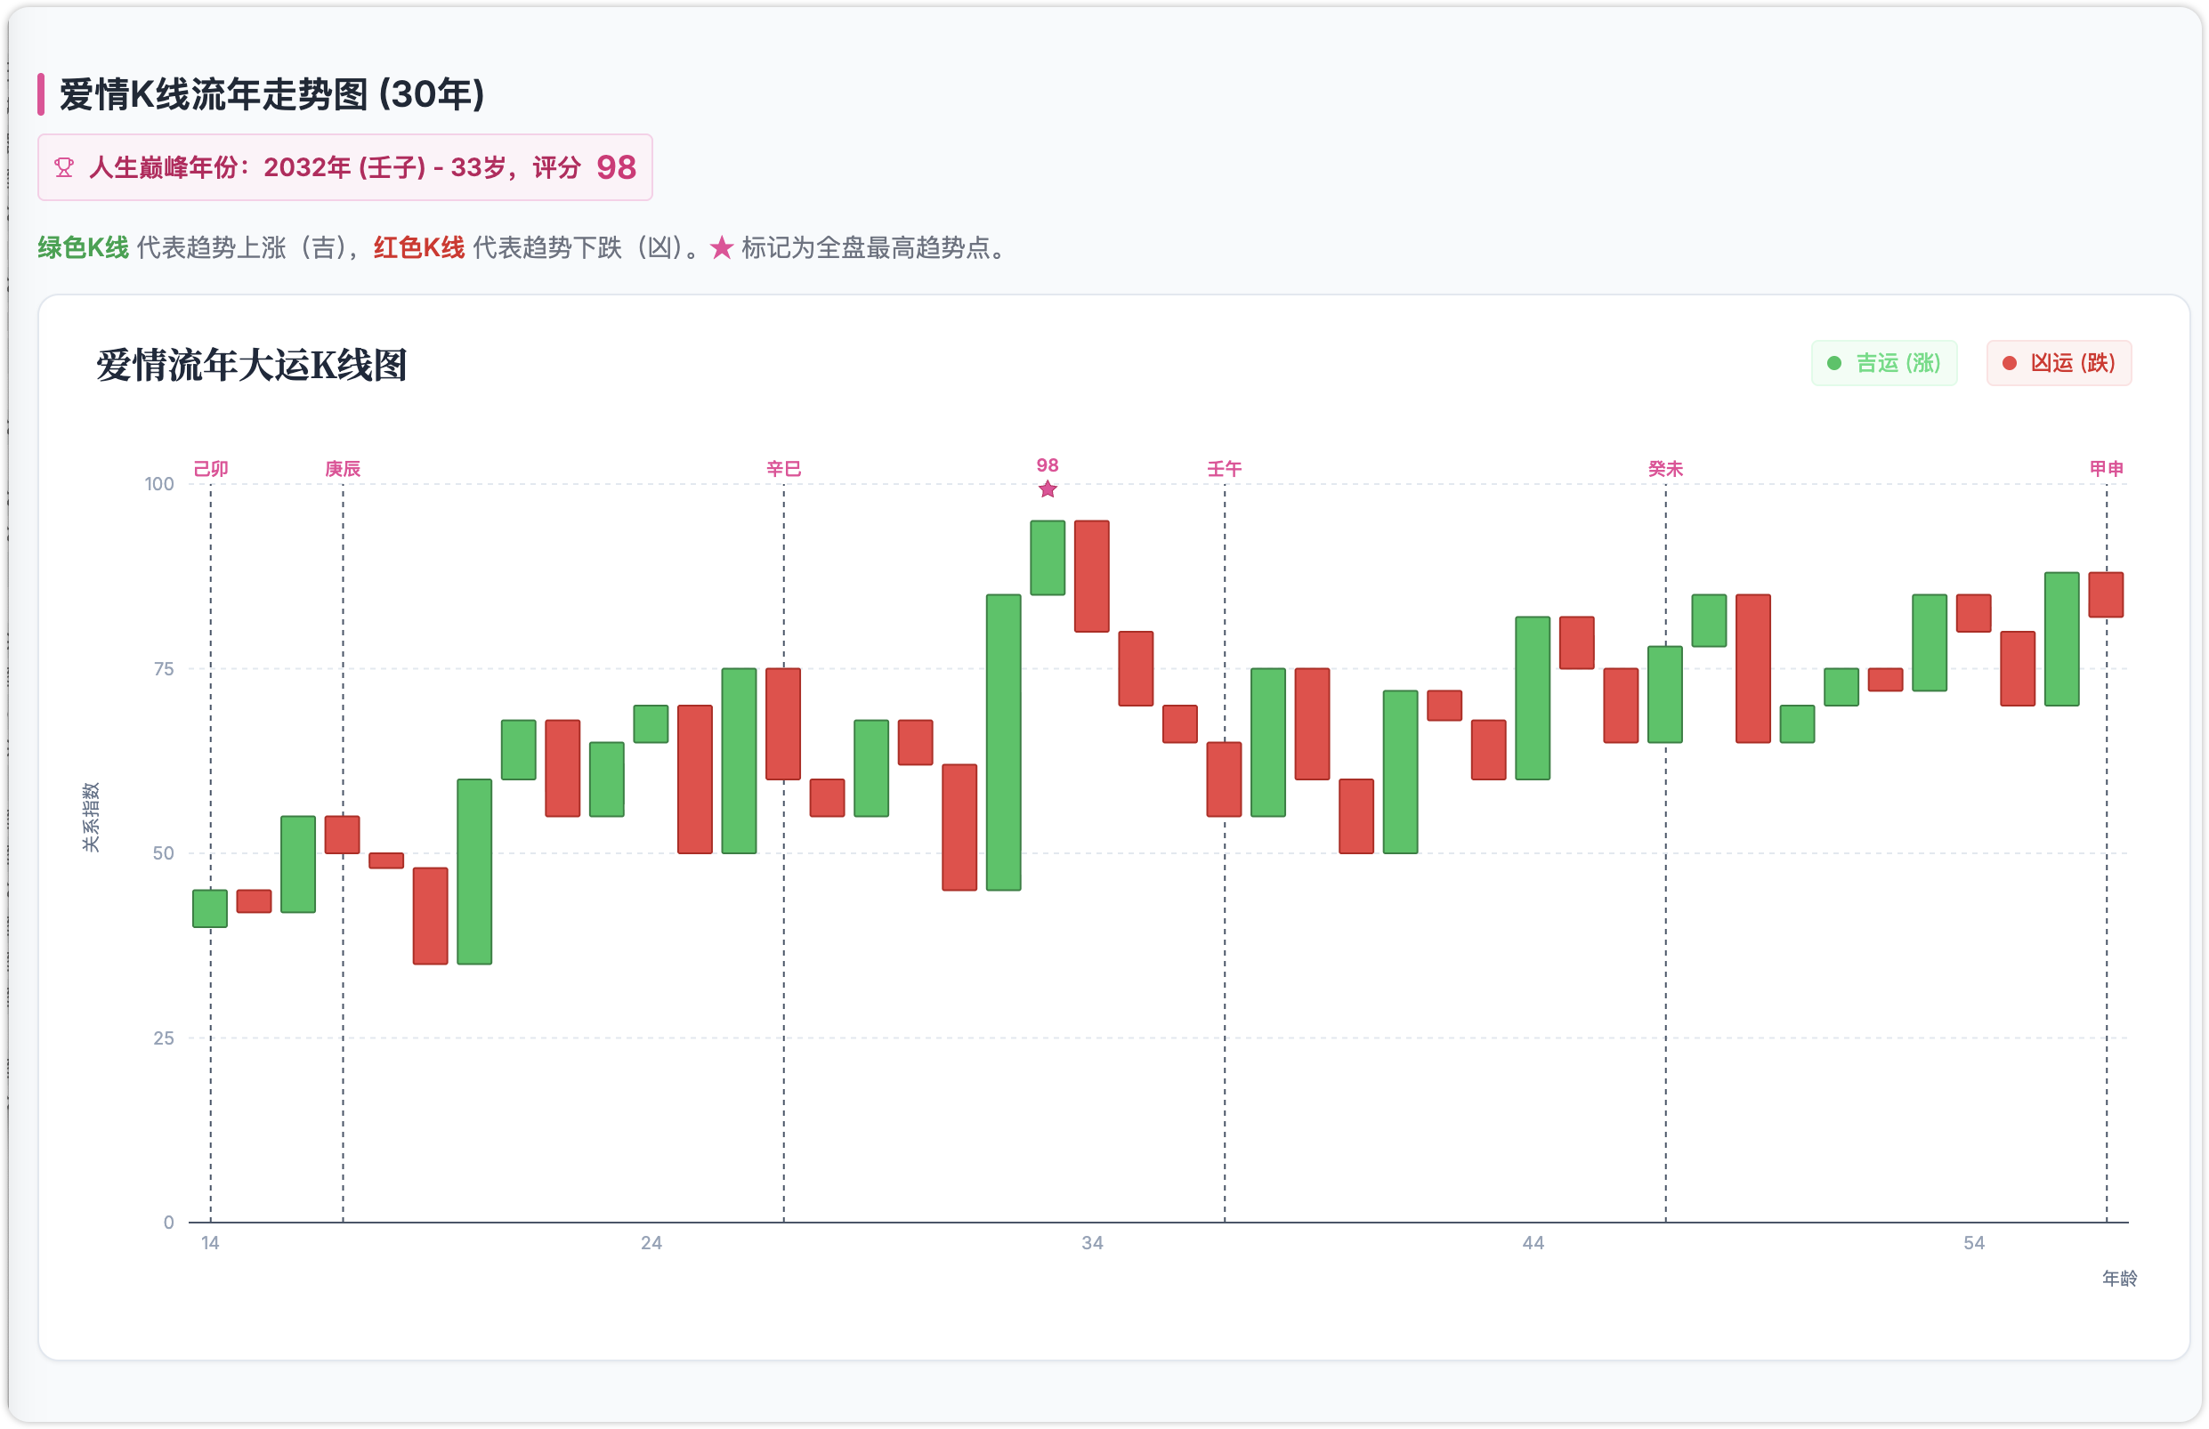Viewport: 2209px width, 1429px height.
Task: Click the trophy icon beside peak year
Action: pyautogui.click(x=64, y=168)
